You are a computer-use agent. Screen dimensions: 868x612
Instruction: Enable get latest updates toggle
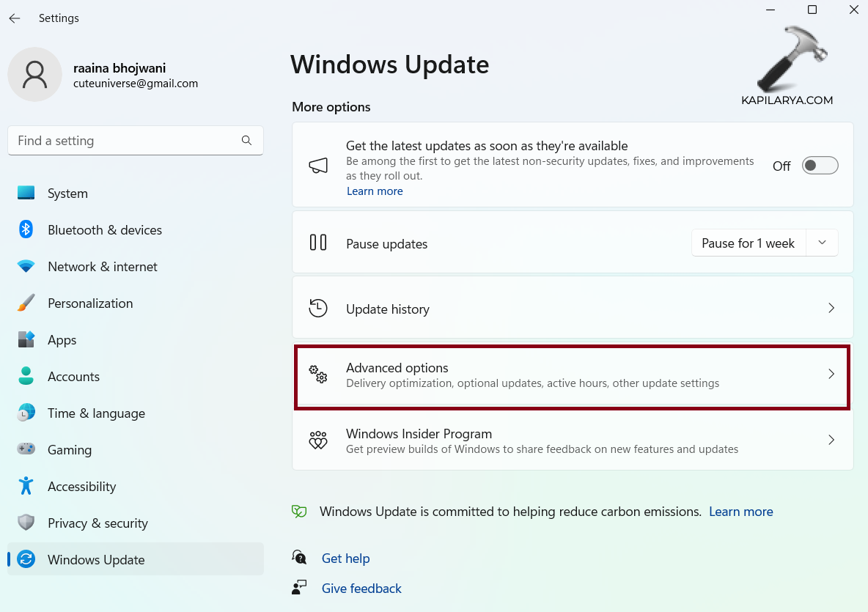coord(820,166)
